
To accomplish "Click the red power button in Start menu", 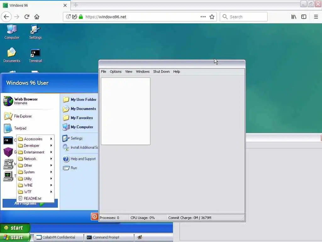I will click(94, 216).
